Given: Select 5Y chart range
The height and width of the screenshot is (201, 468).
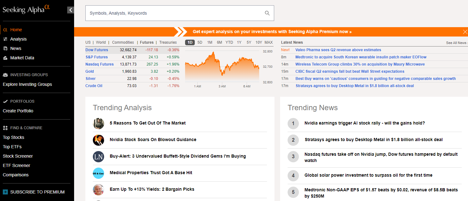Looking at the screenshot, I should pyautogui.click(x=249, y=42).
